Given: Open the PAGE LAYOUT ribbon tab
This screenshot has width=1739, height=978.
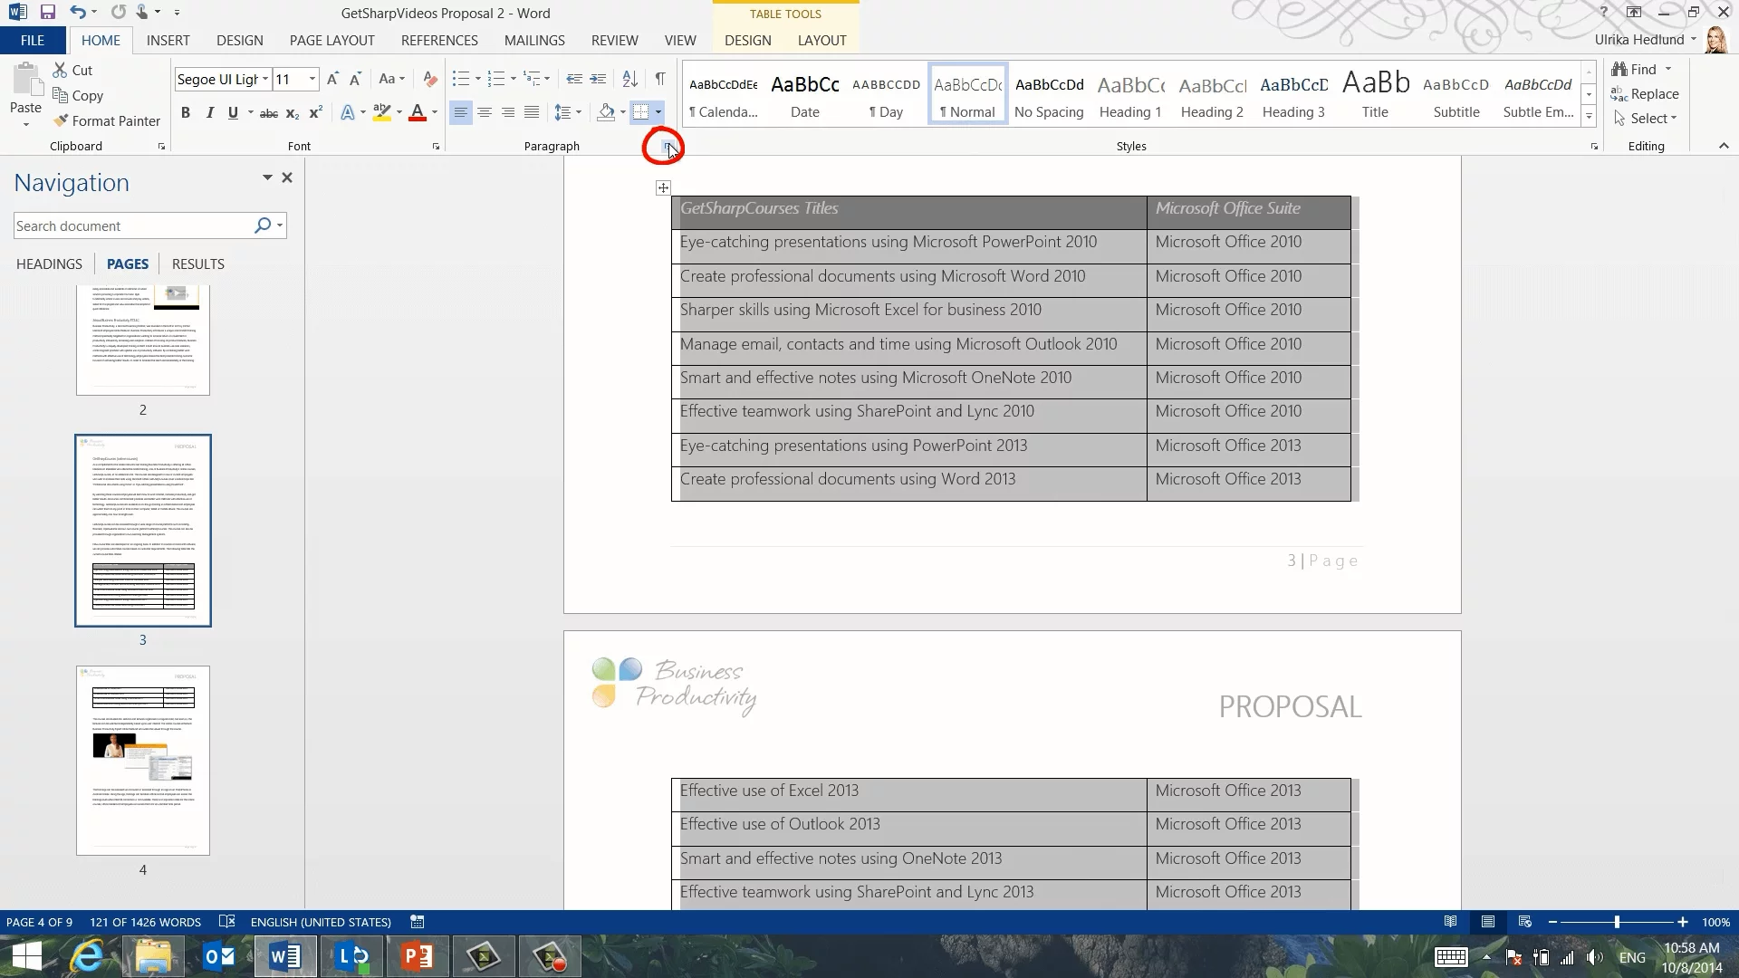Looking at the screenshot, I should (331, 41).
